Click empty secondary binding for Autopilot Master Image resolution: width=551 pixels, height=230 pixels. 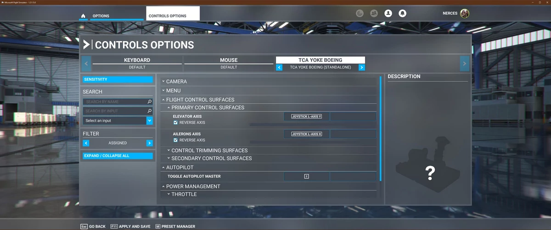pyautogui.click(x=353, y=176)
